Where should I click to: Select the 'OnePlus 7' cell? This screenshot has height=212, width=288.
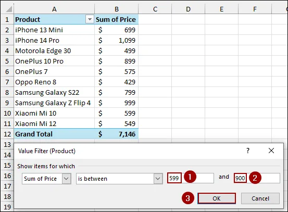pos(54,71)
